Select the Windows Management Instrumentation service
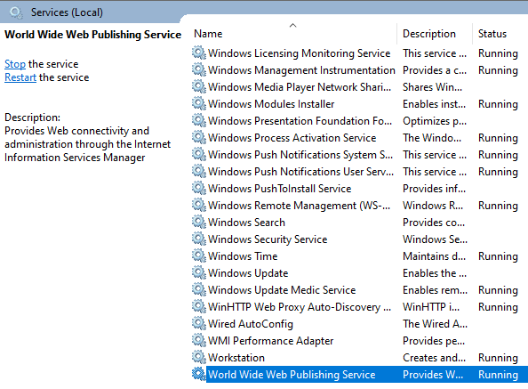 (x=301, y=70)
